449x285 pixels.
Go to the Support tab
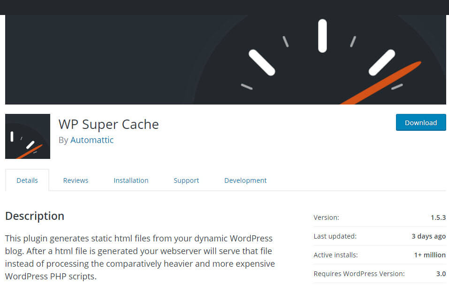(x=186, y=180)
